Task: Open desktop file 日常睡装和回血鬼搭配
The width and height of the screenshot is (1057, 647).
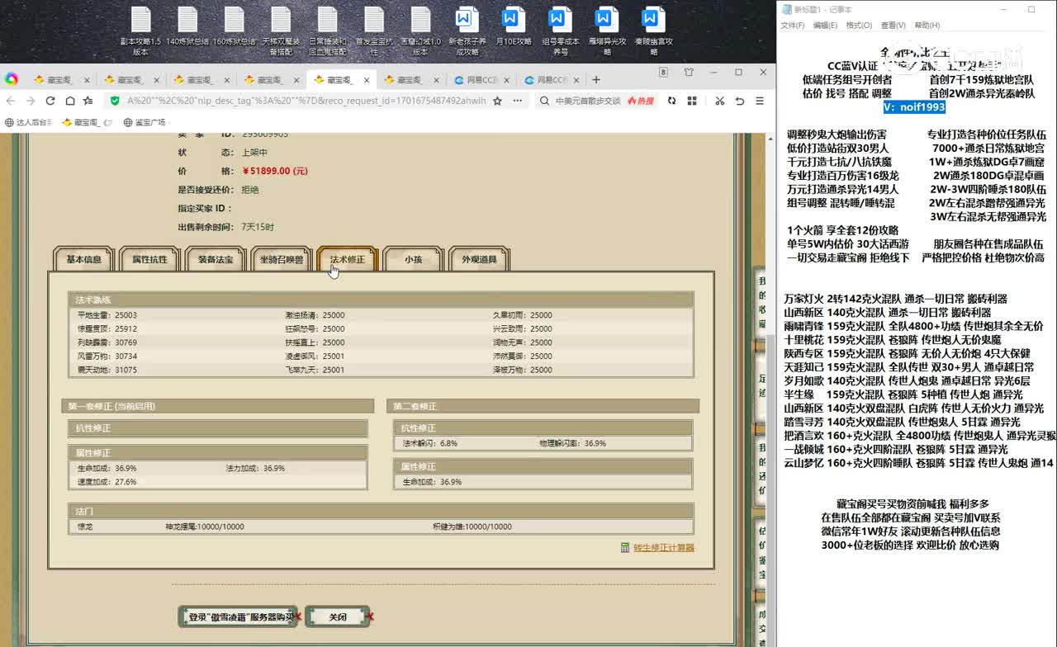Action: pos(327,31)
